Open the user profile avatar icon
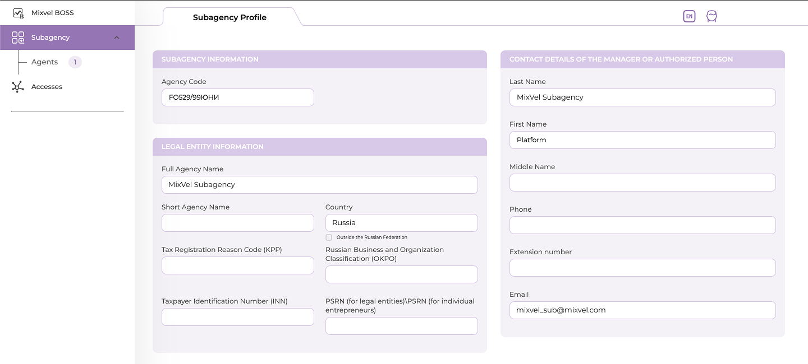The width and height of the screenshot is (808, 364). [x=711, y=16]
